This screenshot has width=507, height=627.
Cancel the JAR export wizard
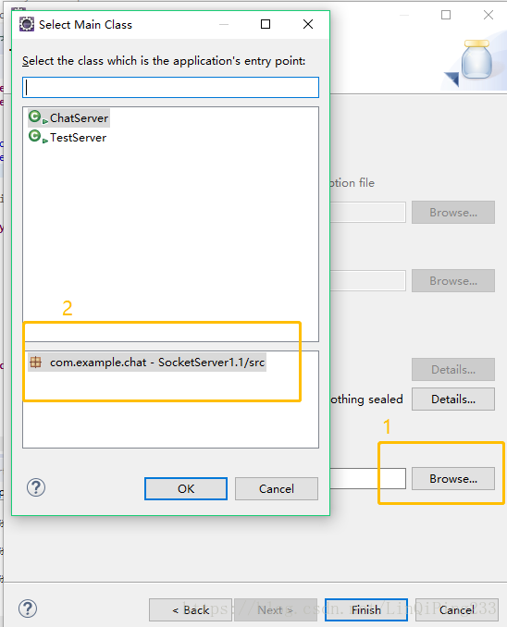click(x=457, y=609)
